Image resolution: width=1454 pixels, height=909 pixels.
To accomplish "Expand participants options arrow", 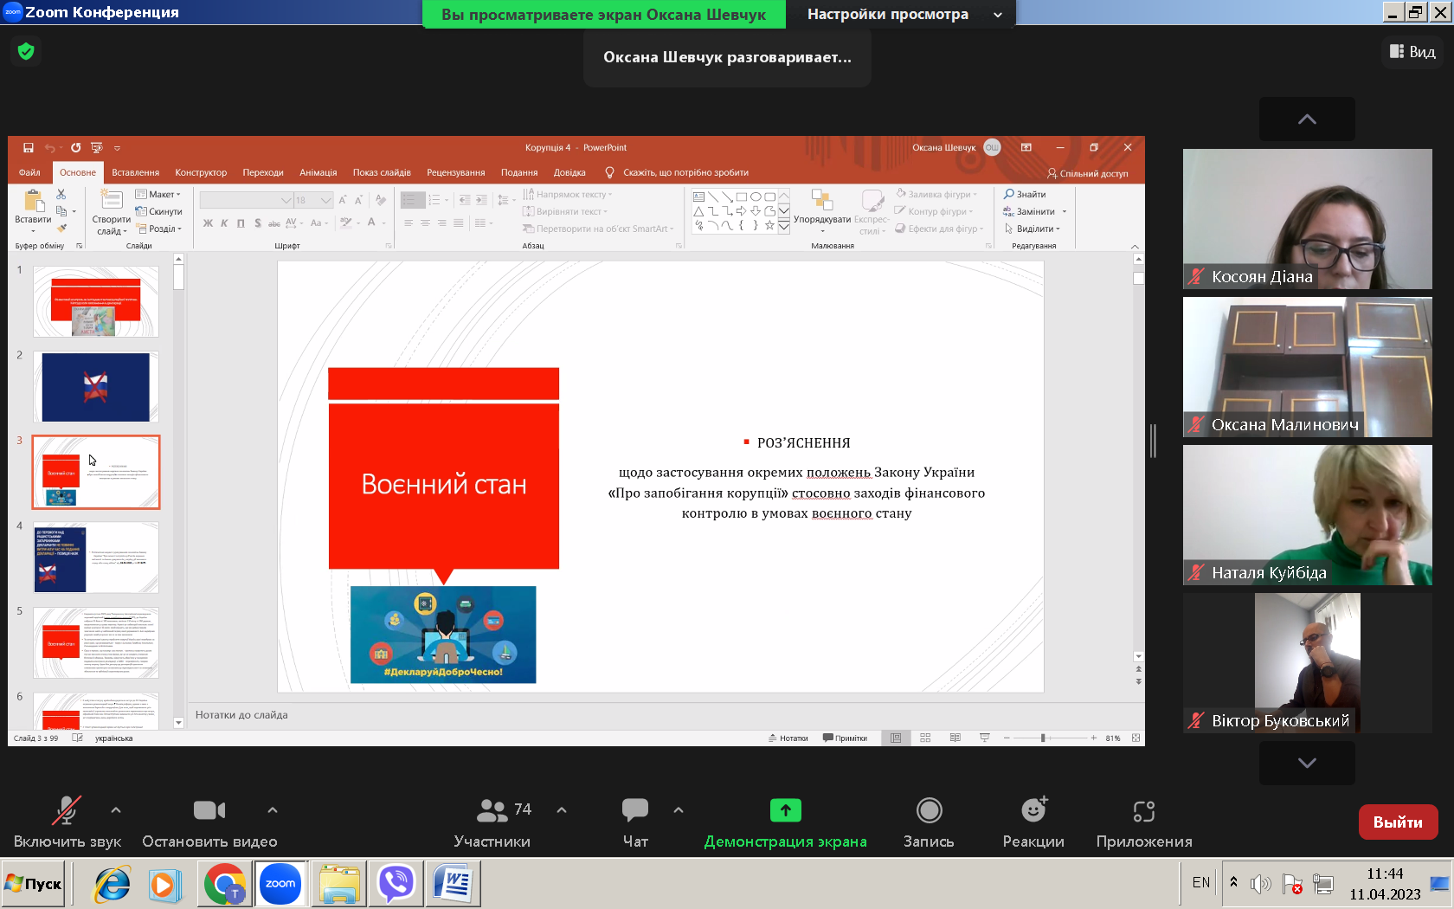I will 562,810.
